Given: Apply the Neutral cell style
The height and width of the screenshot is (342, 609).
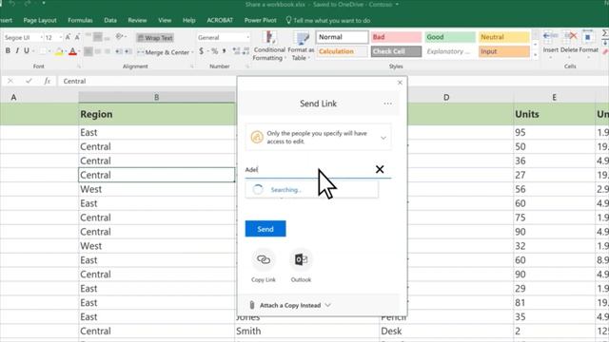Looking at the screenshot, I should tap(503, 37).
